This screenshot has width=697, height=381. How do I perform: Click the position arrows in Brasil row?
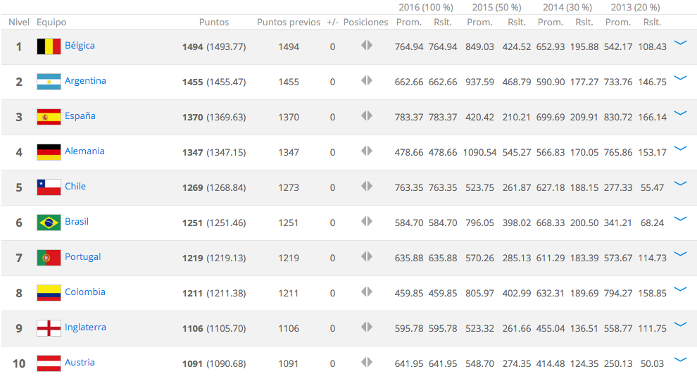tap(366, 222)
